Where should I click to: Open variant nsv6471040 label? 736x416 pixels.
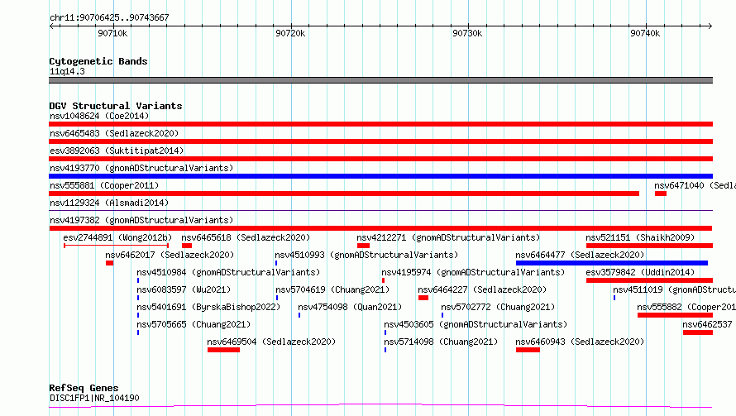(695, 185)
